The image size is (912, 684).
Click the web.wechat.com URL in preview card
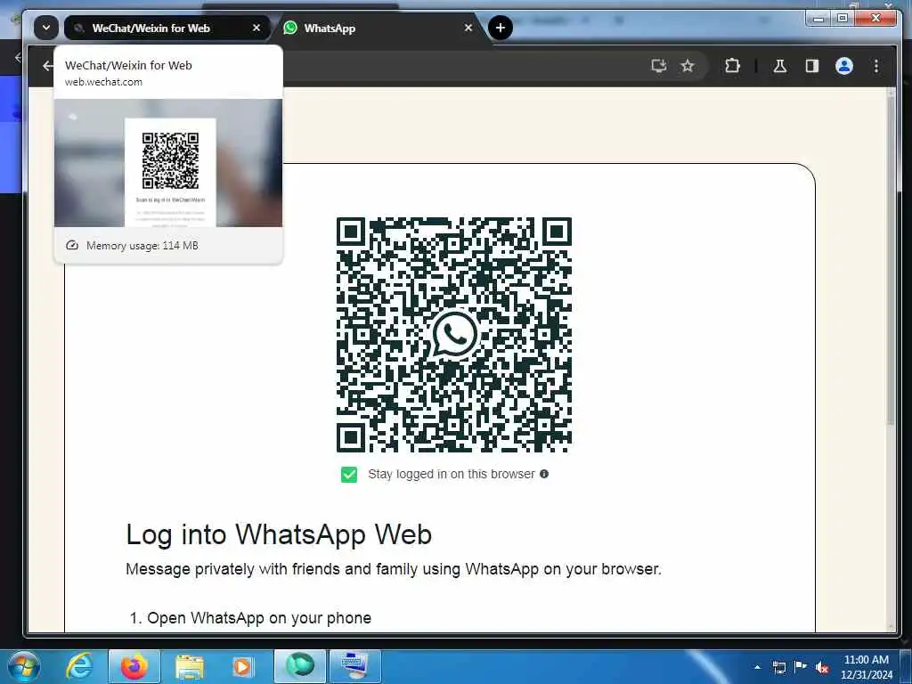pos(103,82)
